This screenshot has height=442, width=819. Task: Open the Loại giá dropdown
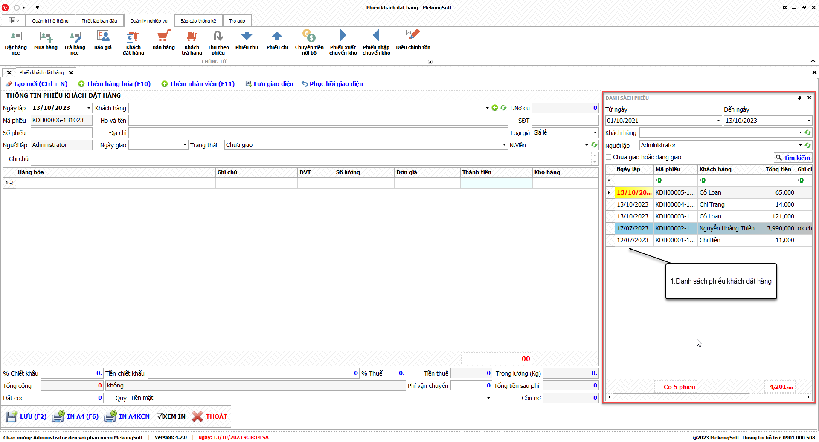(x=595, y=133)
